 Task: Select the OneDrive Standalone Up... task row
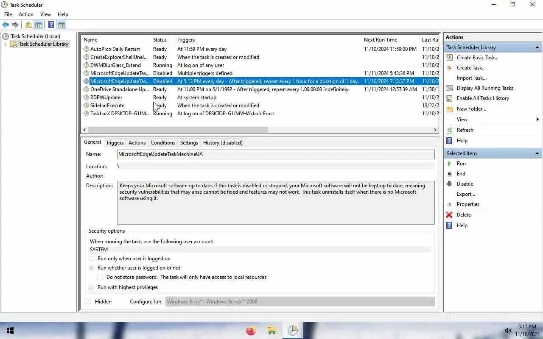[260, 89]
